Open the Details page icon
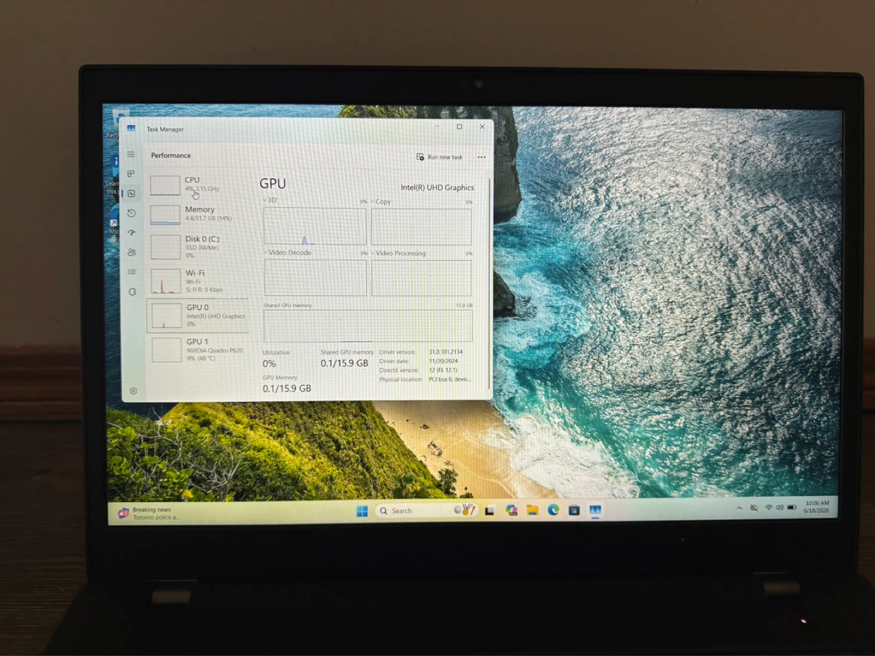 pyautogui.click(x=132, y=272)
